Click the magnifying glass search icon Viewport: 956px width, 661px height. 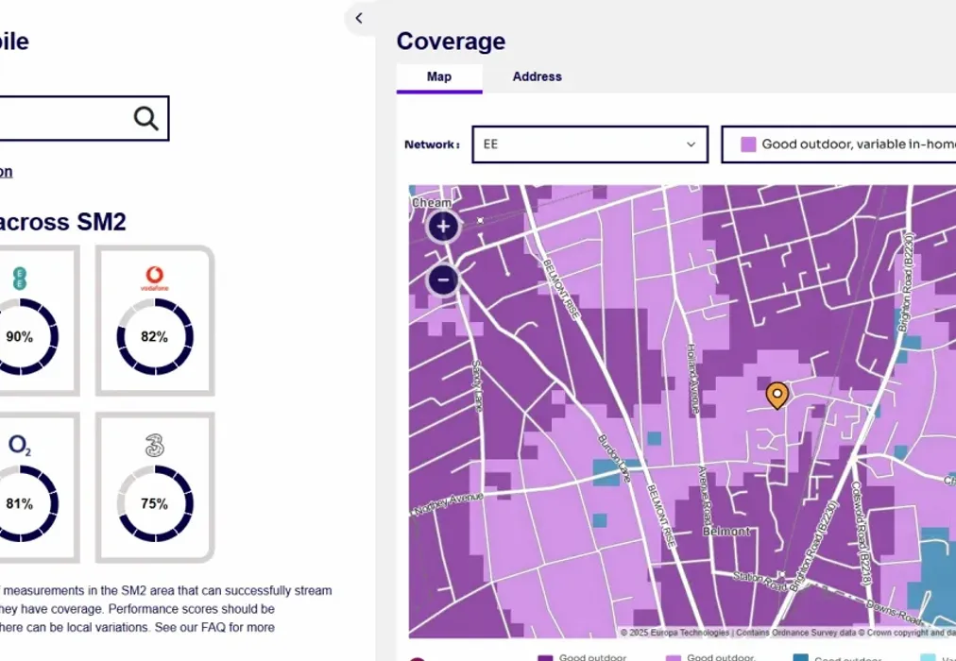(x=145, y=118)
